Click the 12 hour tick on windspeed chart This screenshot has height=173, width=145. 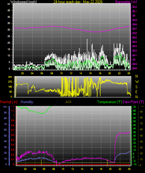point(71,73)
